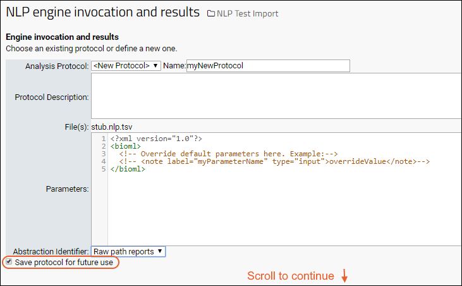Click the arrow on Raw path reports selector
This screenshot has width=462, height=286.
[x=160, y=251]
